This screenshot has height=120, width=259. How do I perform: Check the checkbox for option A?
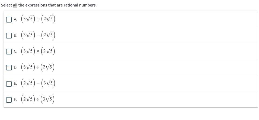pos(9,20)
